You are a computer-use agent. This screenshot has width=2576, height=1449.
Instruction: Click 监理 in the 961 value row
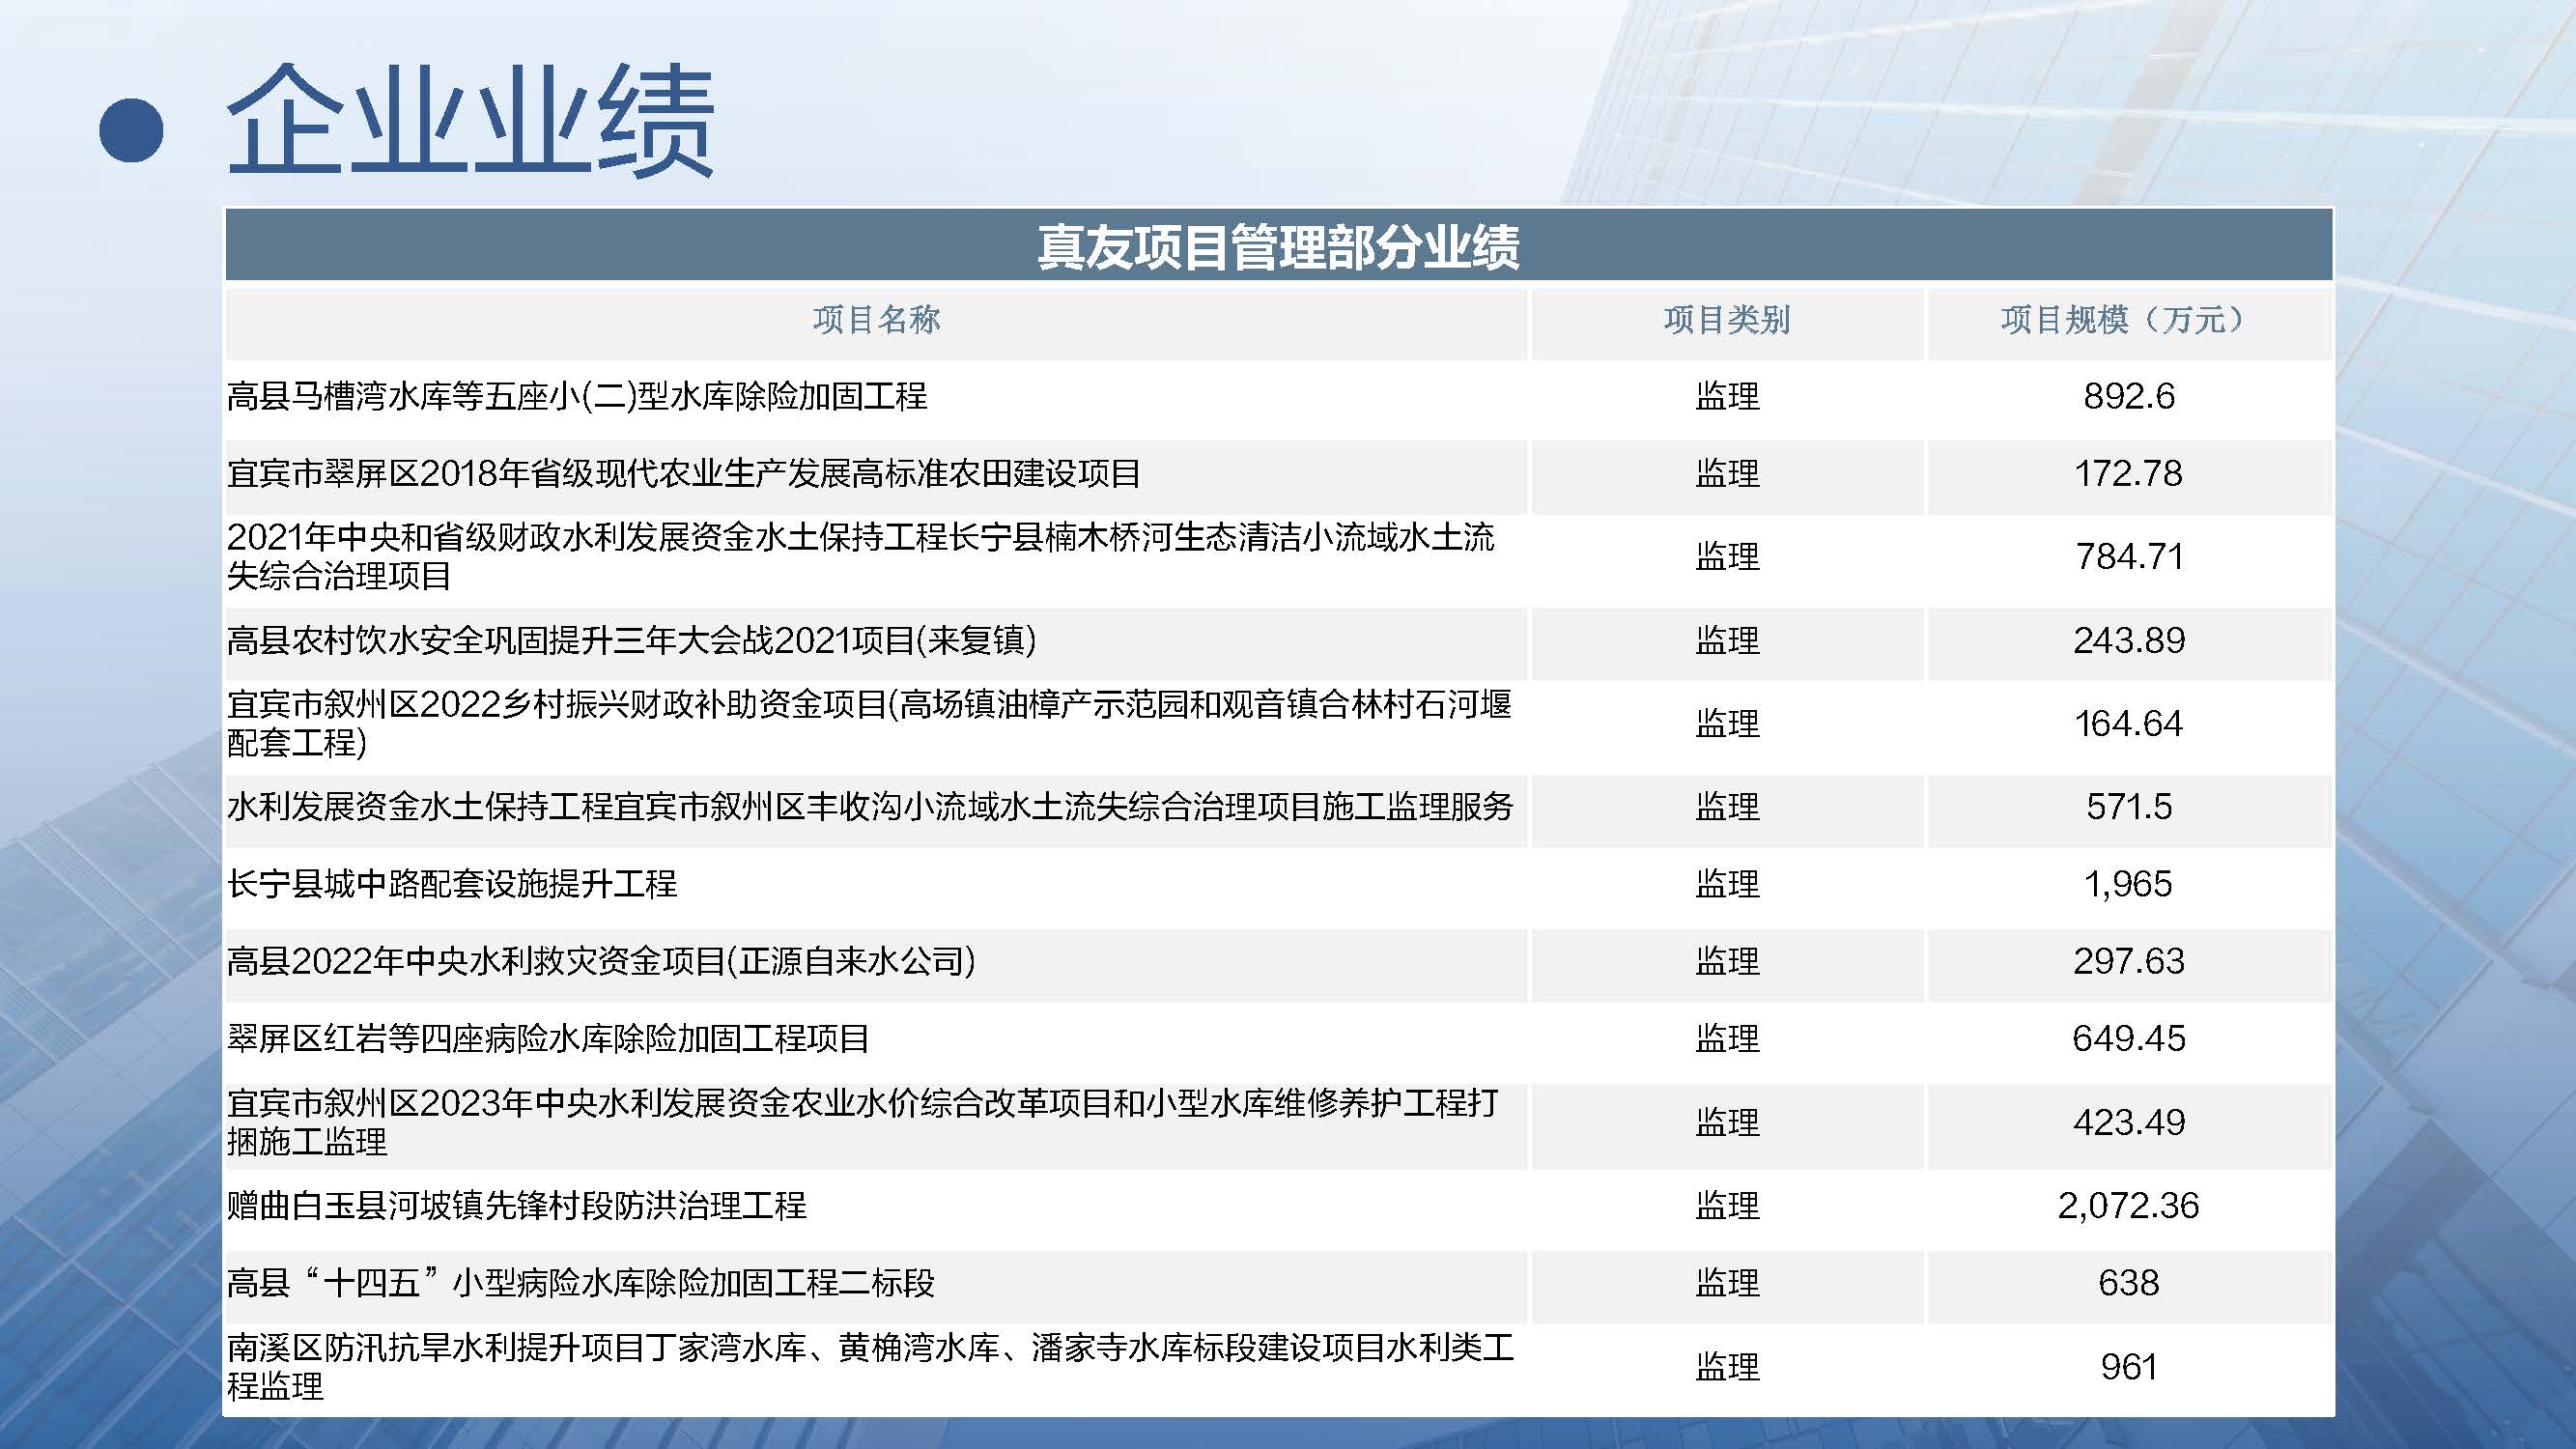click(1727, 1367)
